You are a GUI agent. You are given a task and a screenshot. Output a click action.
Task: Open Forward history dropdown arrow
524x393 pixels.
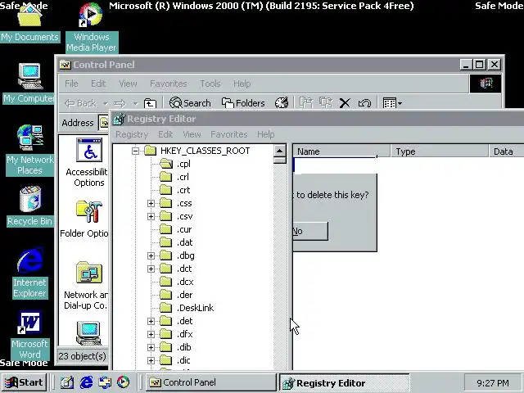click(135, 103)
